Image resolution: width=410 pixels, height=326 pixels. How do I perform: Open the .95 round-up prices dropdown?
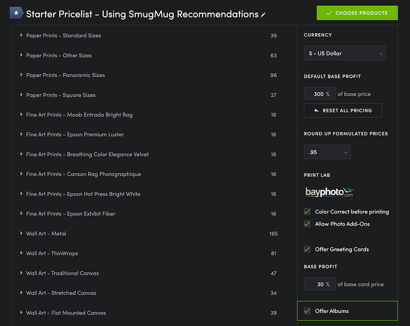pos(327,153)
